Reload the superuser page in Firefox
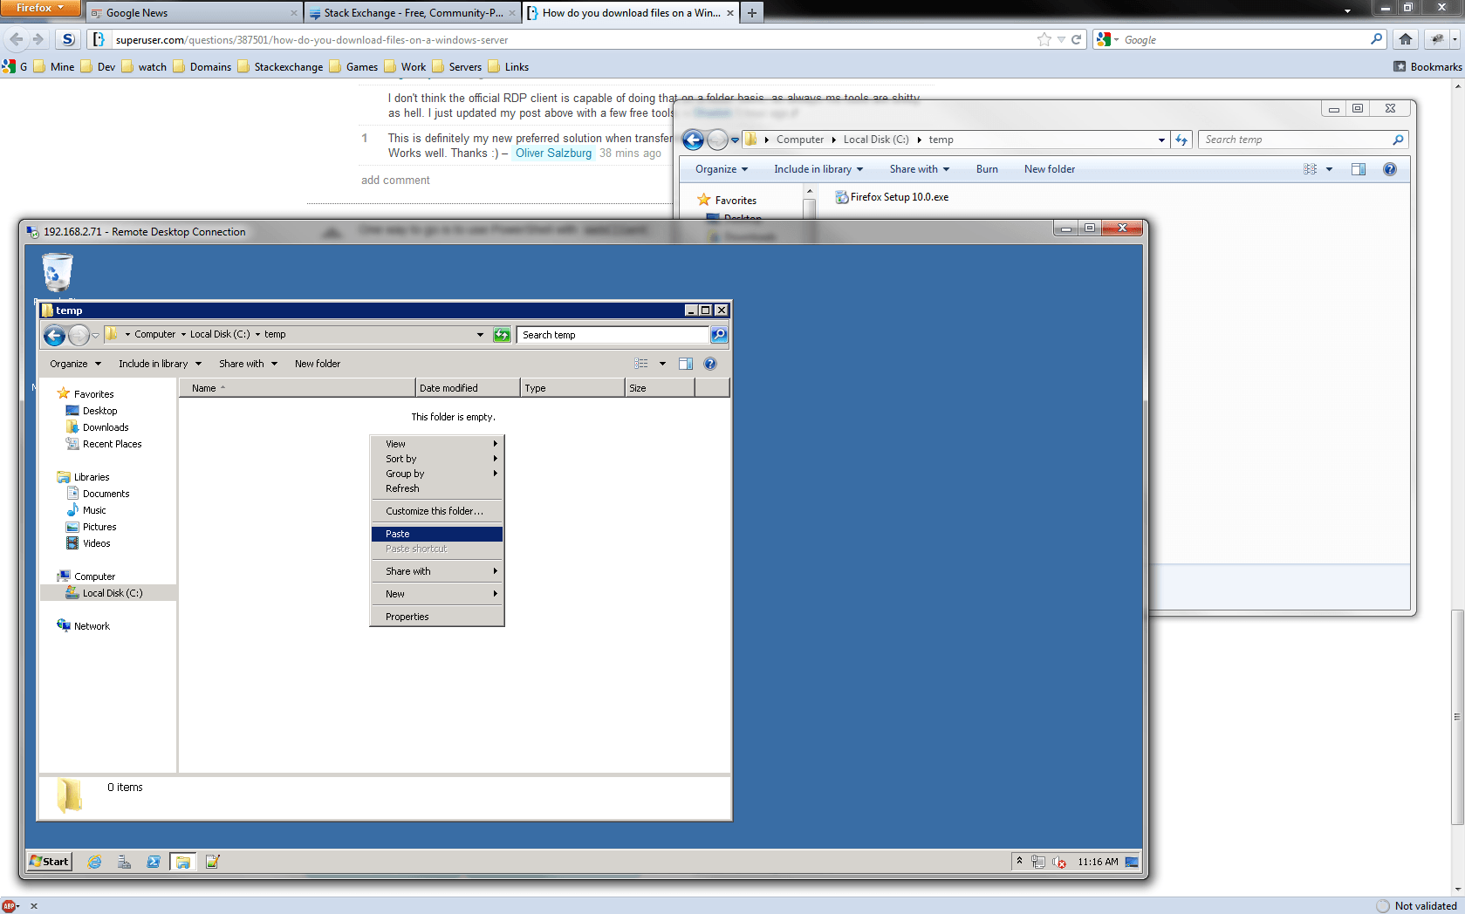The width and height of the screenshot is (1465, 914). (x=1077, y=39)
